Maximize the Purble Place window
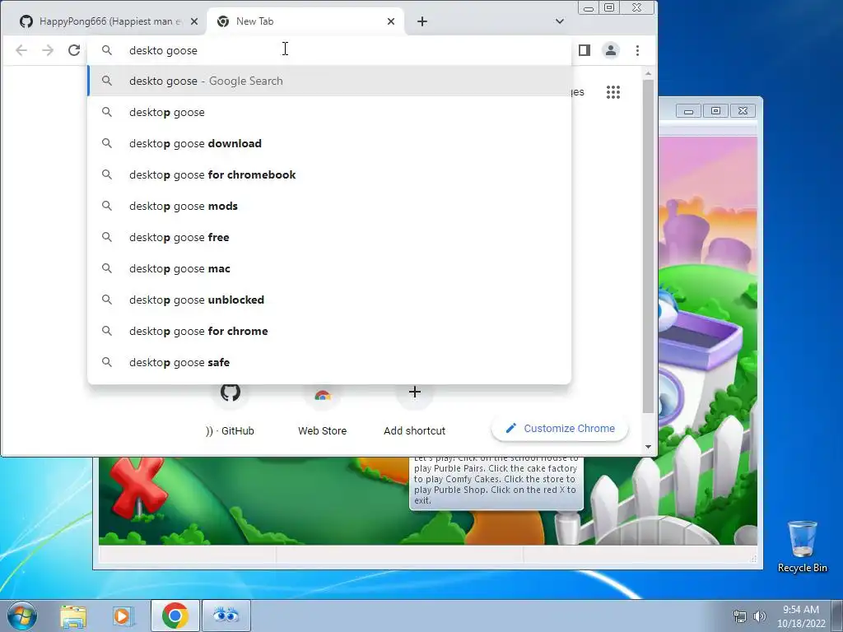The image size is (843, 632). pos(715,111)
